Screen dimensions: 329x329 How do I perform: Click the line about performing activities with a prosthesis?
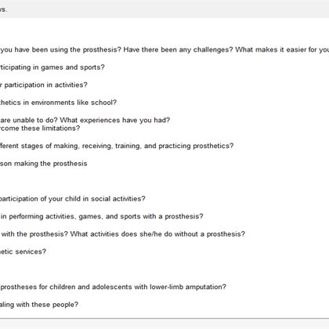tap(102, 216)
